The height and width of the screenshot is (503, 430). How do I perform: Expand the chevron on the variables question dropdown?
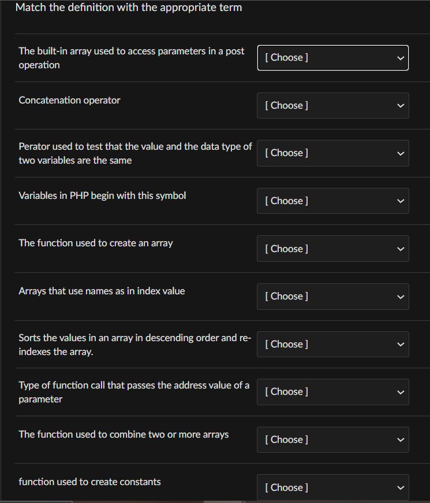tap(401, 201)
